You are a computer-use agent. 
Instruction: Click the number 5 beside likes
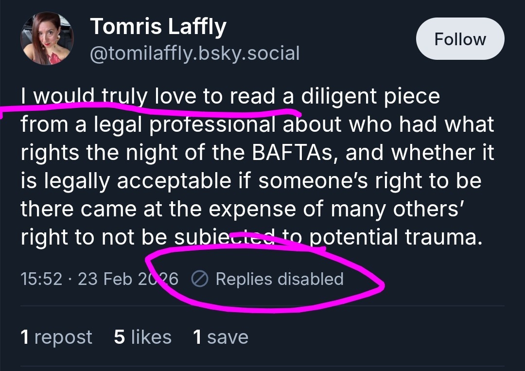(119, 337)
